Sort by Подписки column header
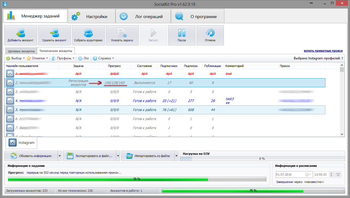The height and width of the screenshot is (198, 350). coord(191,66)
